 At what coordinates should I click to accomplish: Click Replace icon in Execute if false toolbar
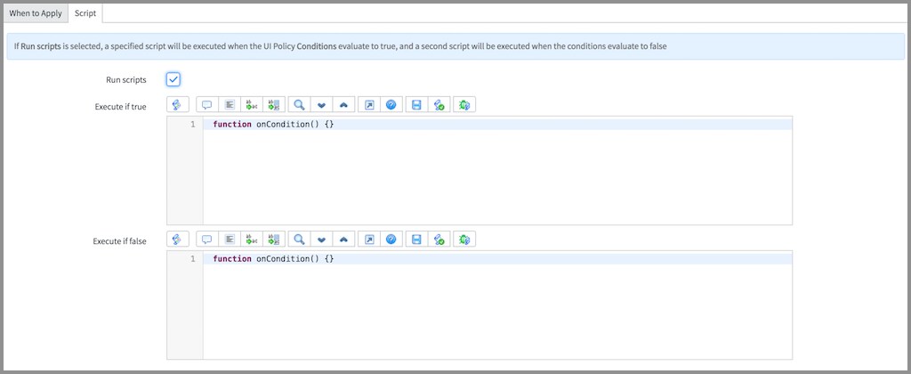point(252,239)
